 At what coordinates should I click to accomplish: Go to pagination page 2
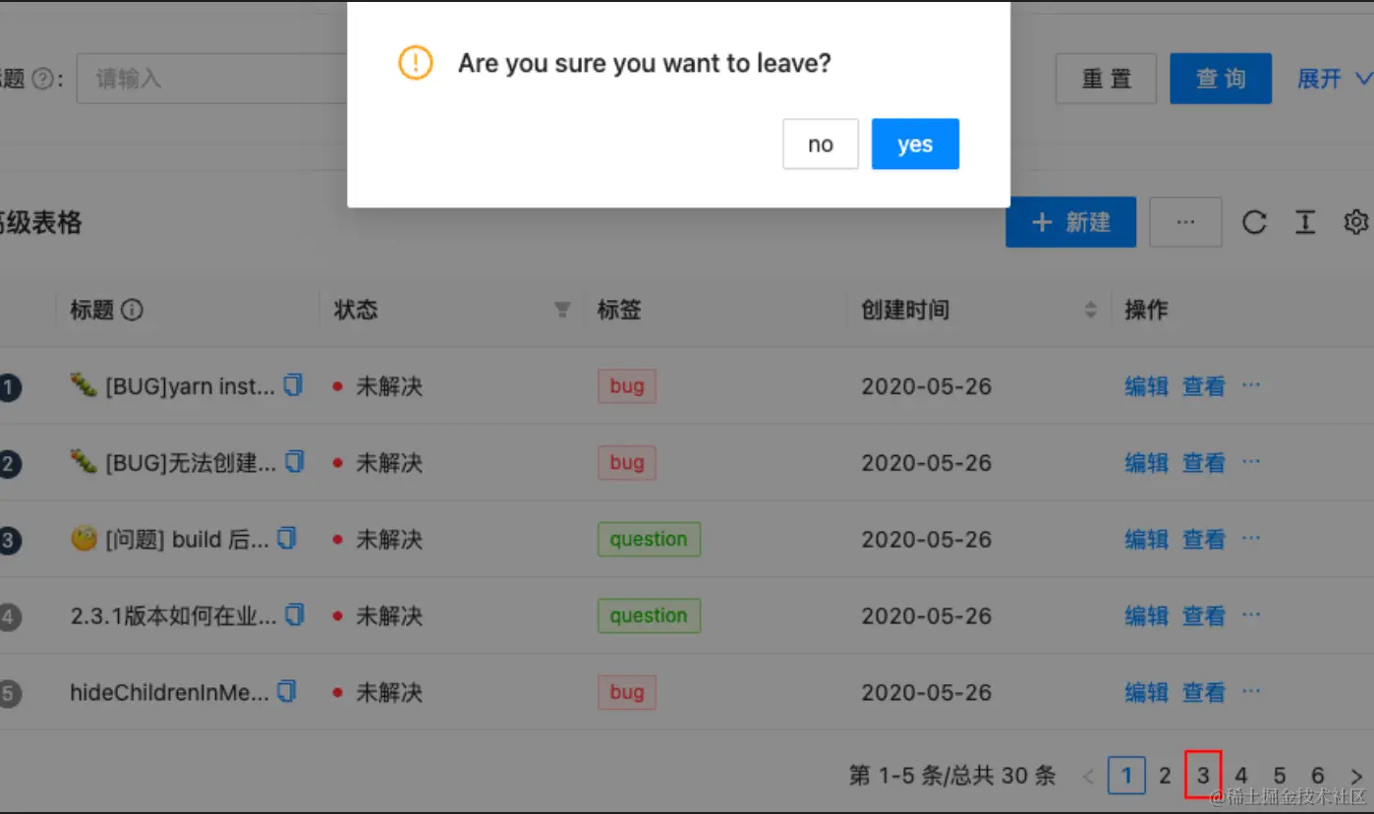[1165, 776]
